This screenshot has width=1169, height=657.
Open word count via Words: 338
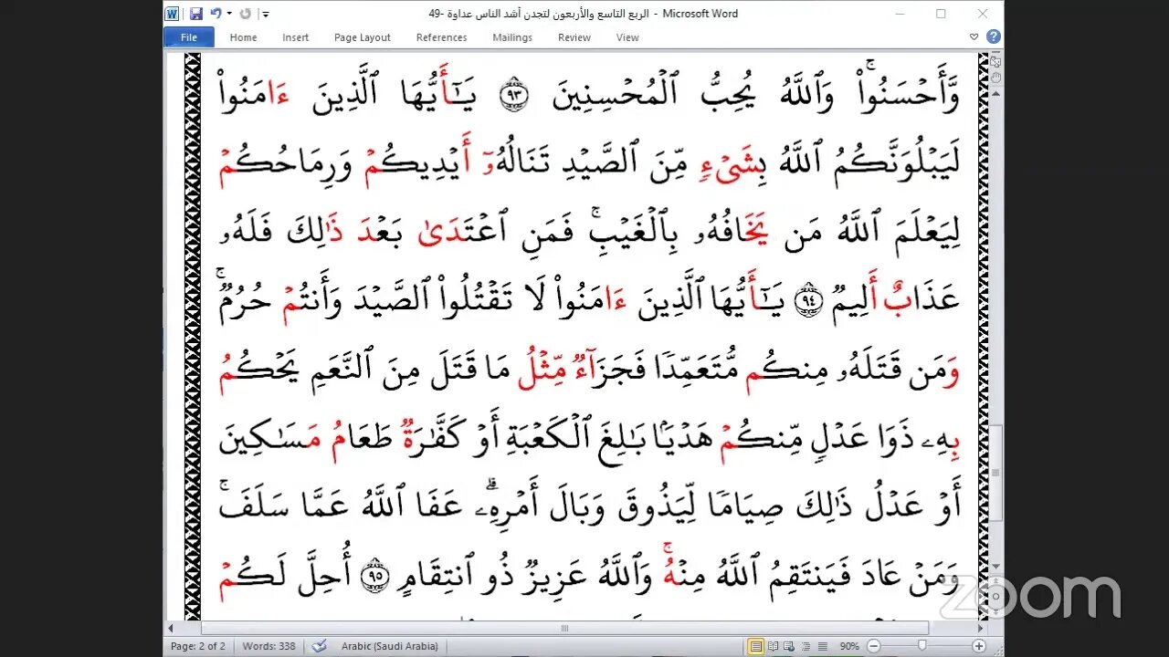269,646
